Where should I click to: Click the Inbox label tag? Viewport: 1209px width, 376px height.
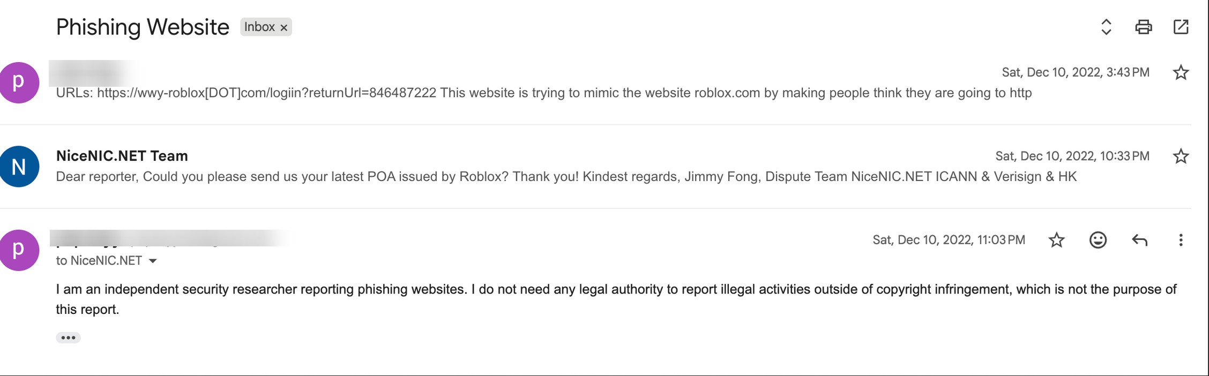coord(259,27)
